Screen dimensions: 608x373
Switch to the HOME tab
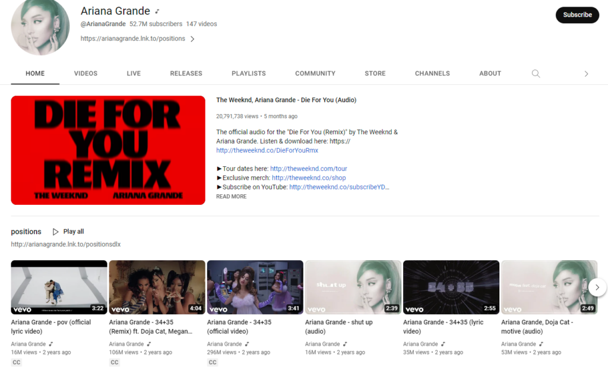click(35, 73)
